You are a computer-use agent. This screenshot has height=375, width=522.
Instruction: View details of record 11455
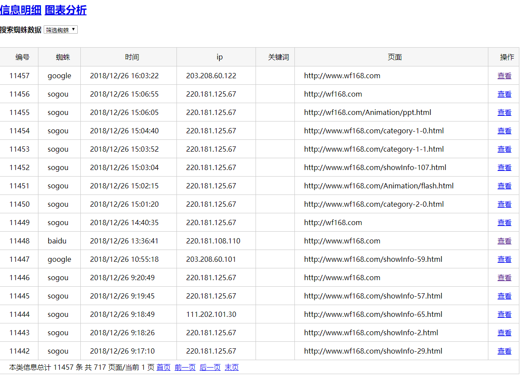[x=504, y=112]
